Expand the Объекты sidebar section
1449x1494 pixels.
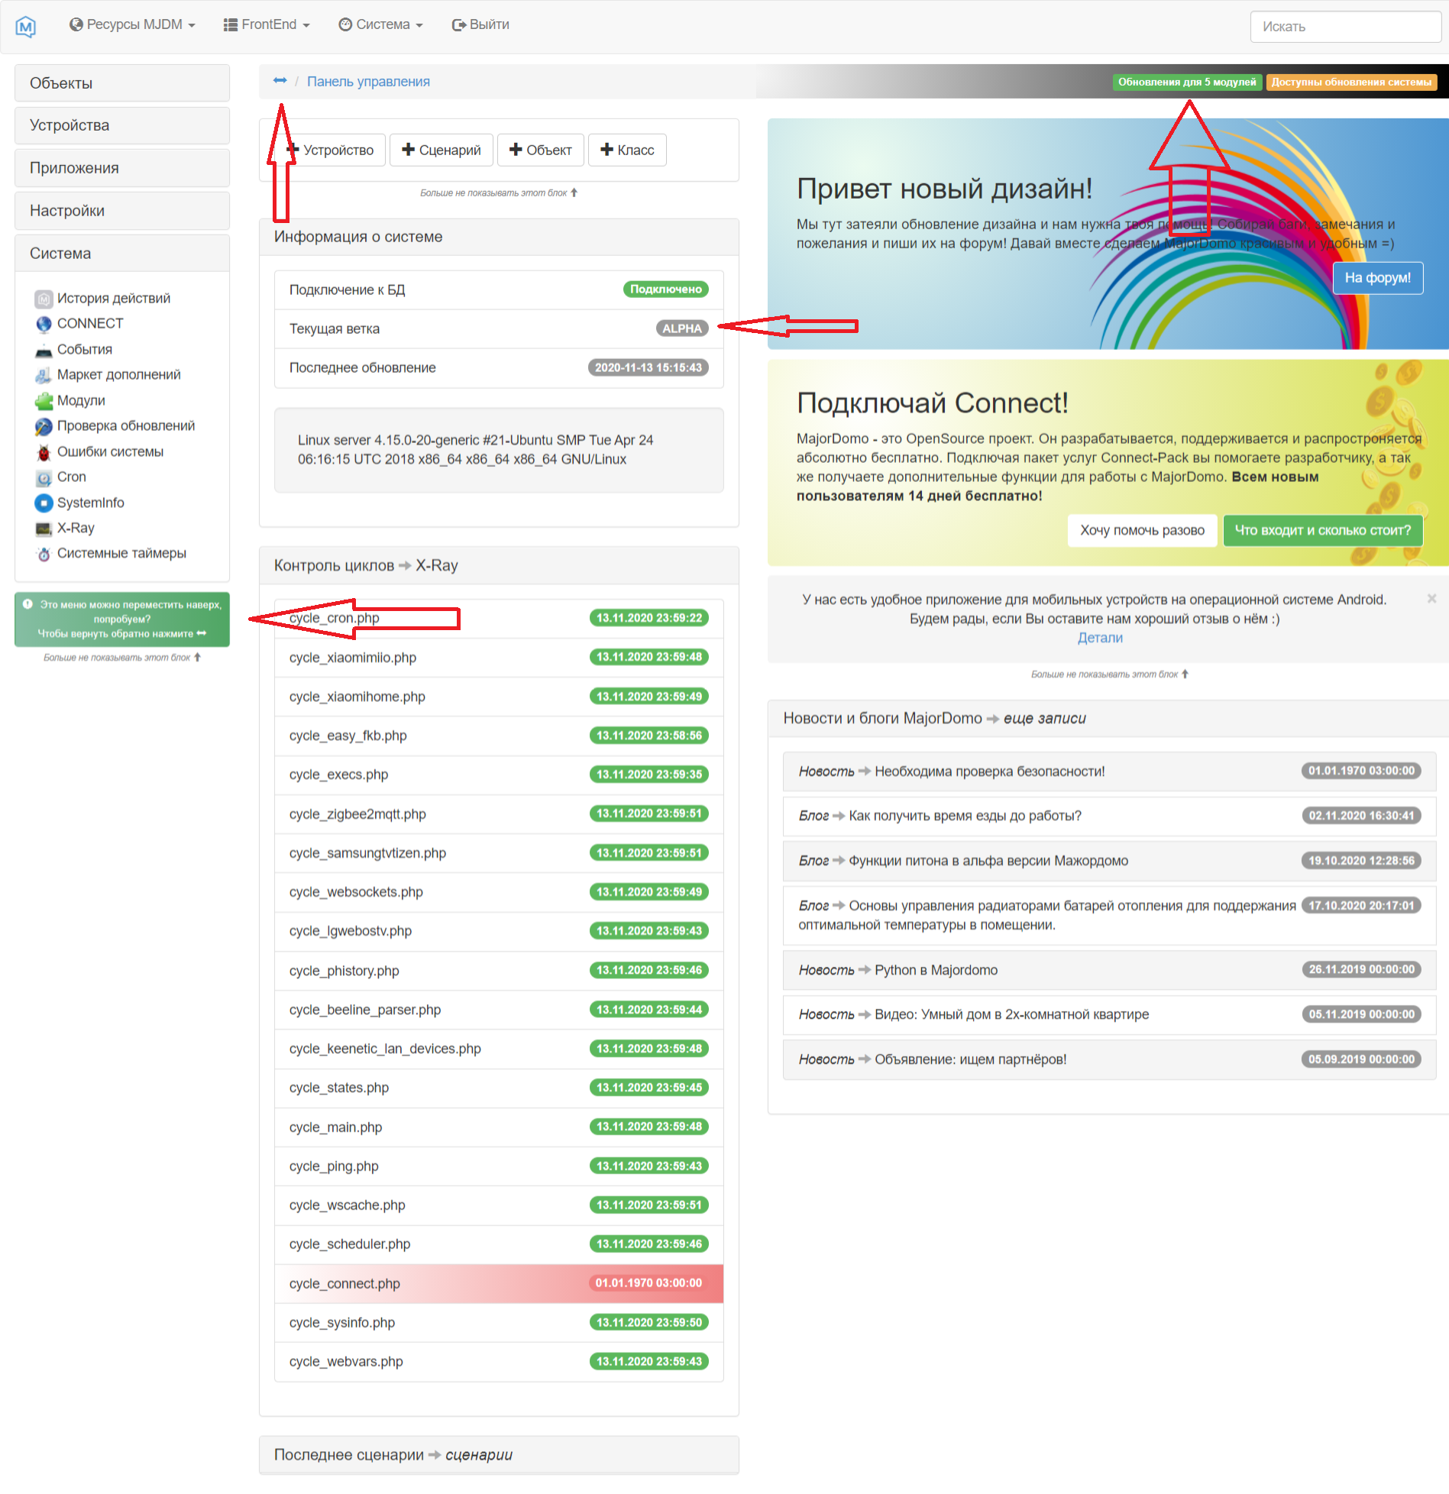pos(122,83)
